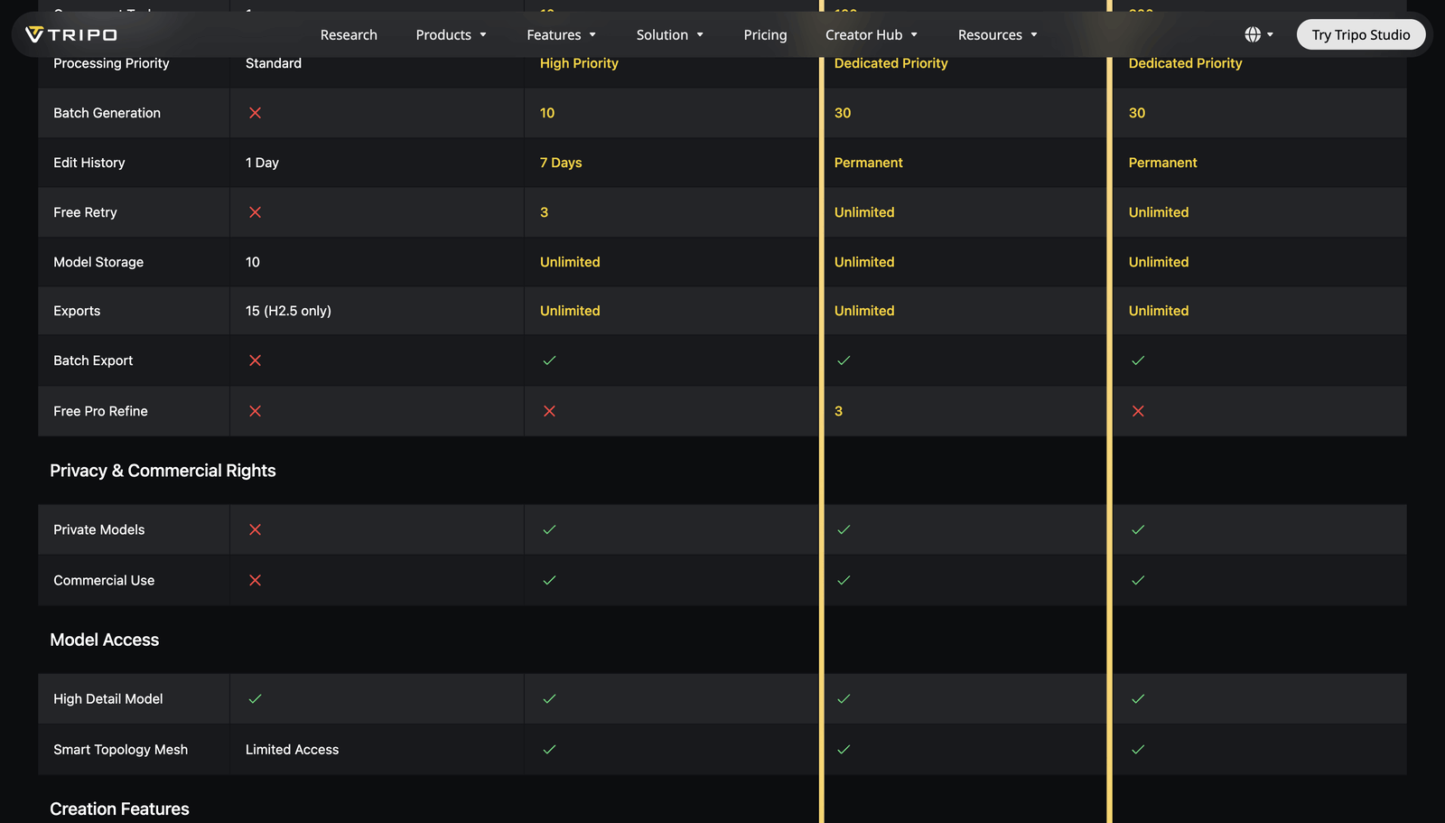This screenshot has width=1445, height=823.
Task: Click Commercial Use checkmark in last column
Action: point(1138,580)
